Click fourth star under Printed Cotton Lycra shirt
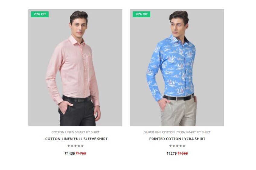 coord(181,146)
